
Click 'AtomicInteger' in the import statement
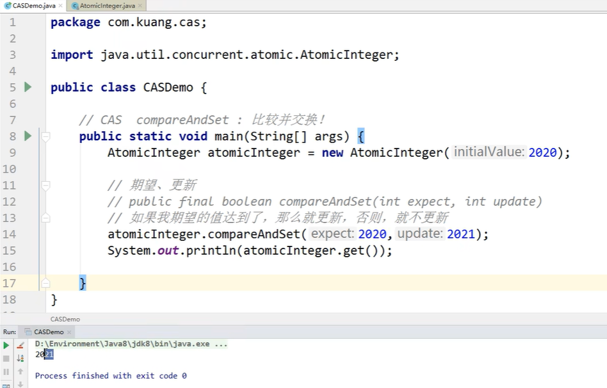coord(346,54)
